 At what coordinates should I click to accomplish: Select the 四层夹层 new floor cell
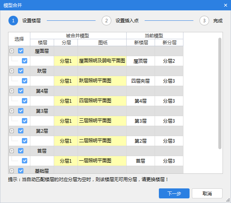point(140,81)
